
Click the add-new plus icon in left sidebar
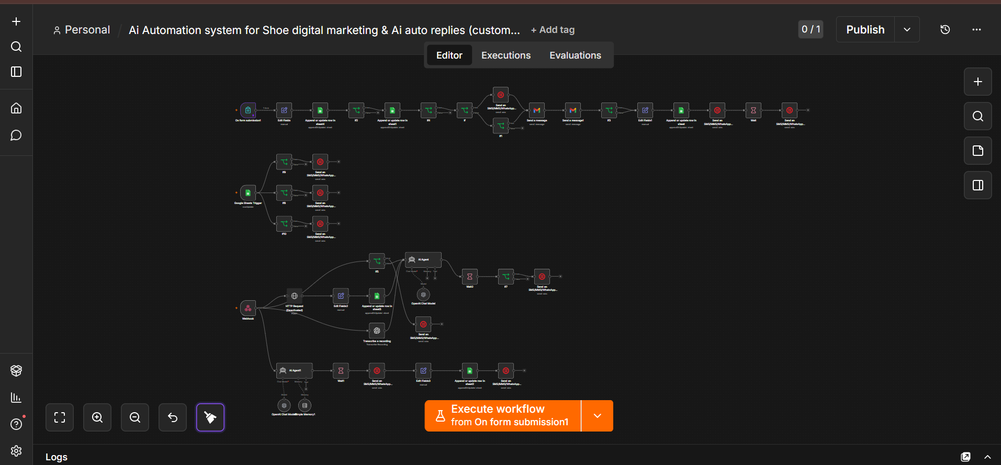(x=16, y=21)
